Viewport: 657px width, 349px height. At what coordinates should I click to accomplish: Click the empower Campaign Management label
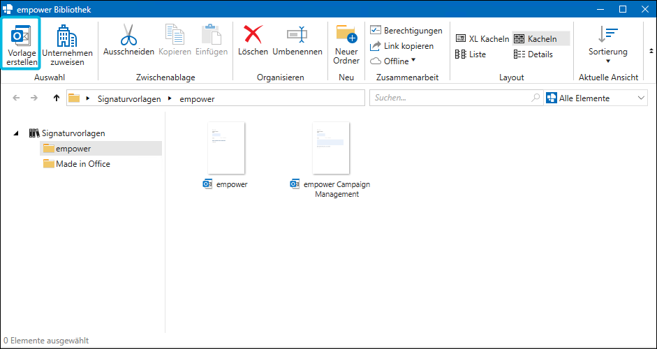click(x=337, y=189)
